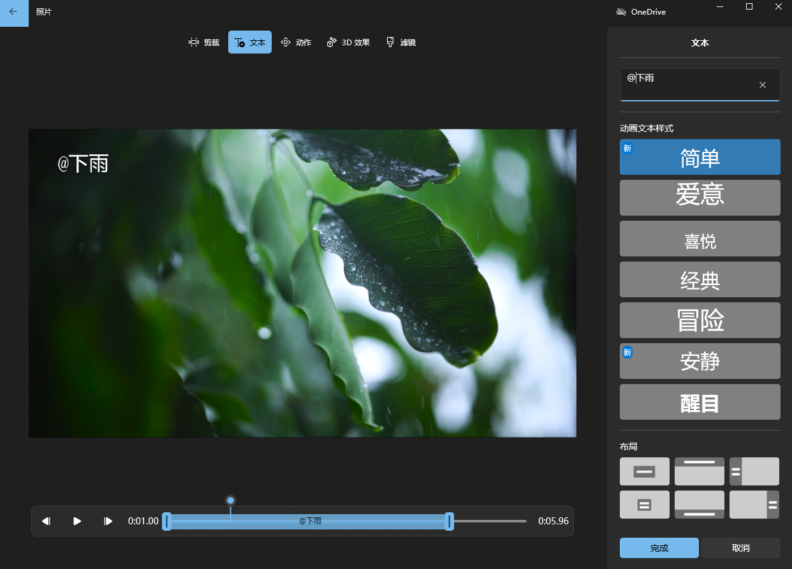Play the video preview
792x569 pixels.
pos(77,521)
